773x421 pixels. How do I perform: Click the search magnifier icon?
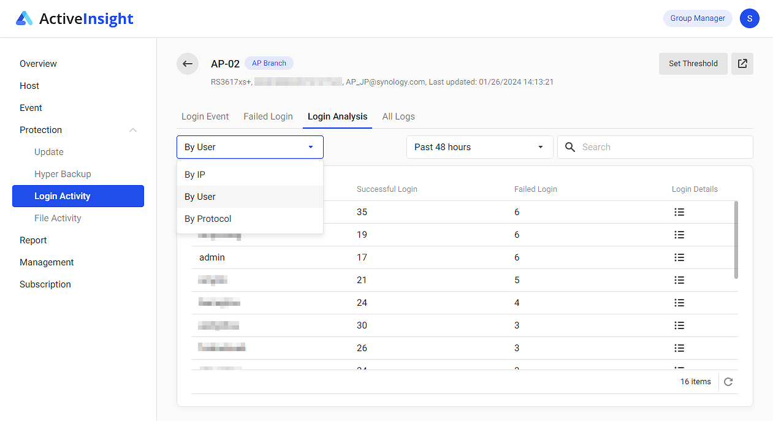tap(570, 147)
